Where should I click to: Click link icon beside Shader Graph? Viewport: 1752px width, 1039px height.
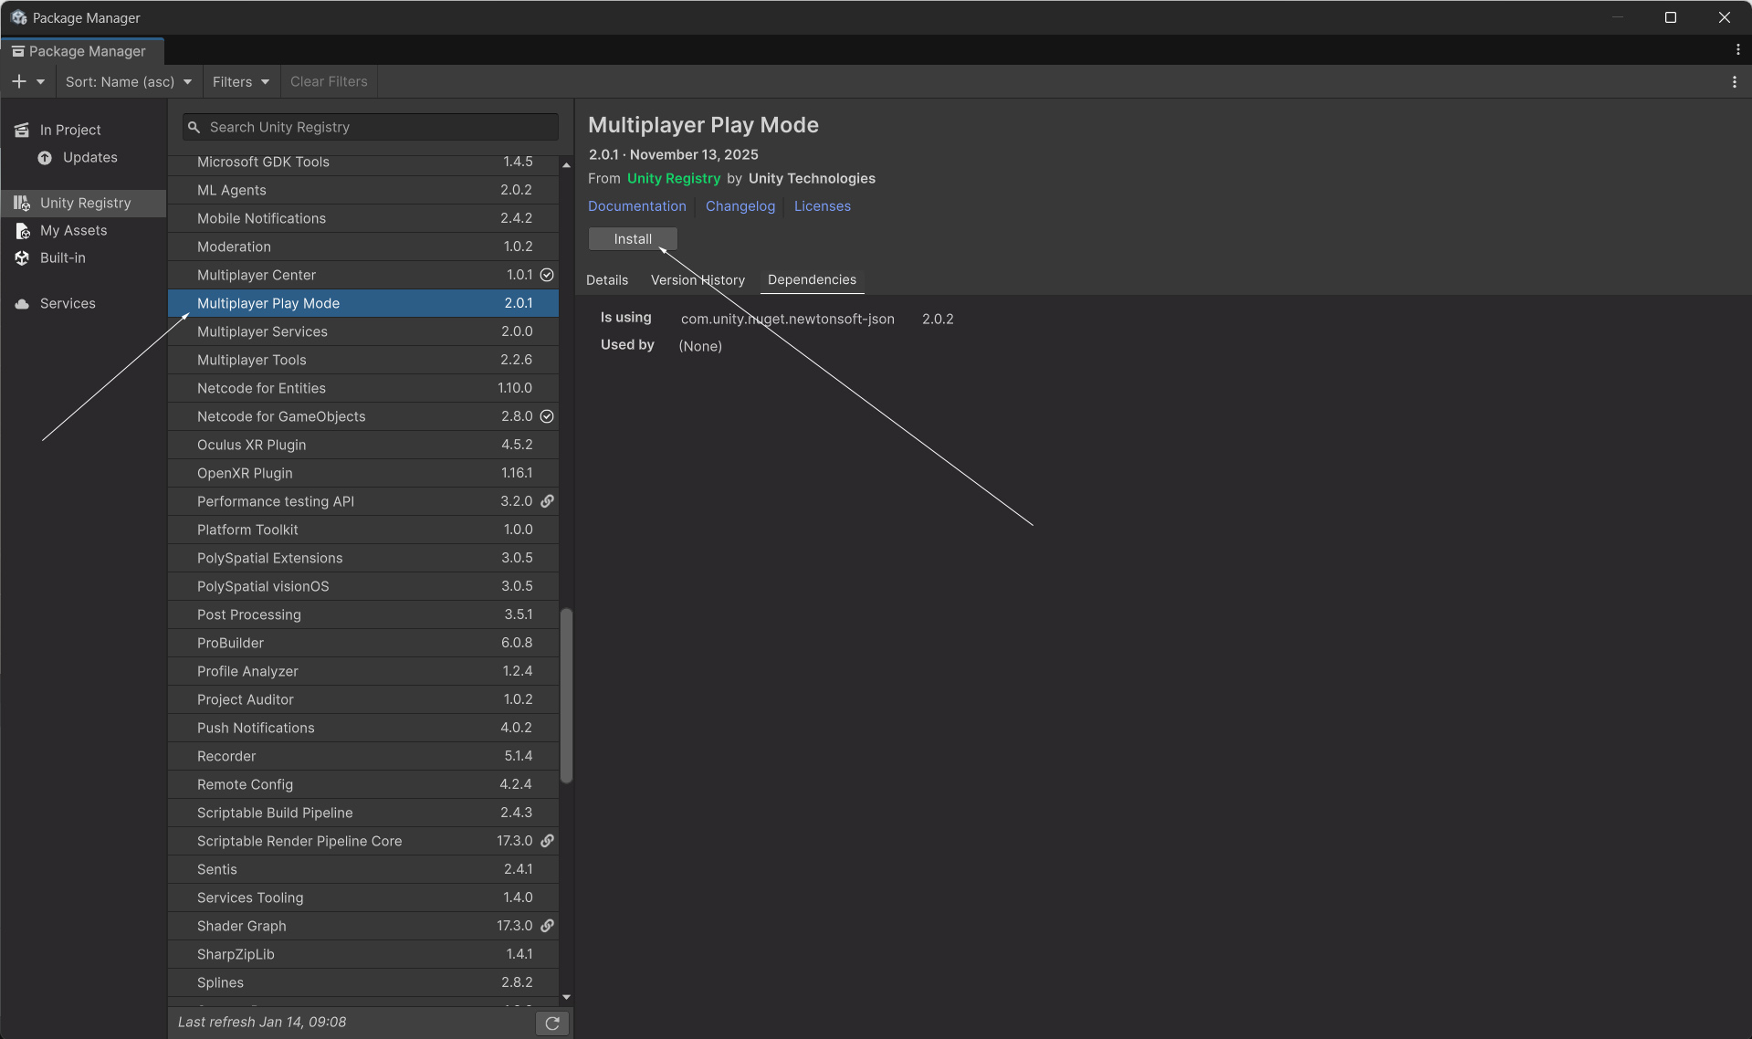[547, 926]
